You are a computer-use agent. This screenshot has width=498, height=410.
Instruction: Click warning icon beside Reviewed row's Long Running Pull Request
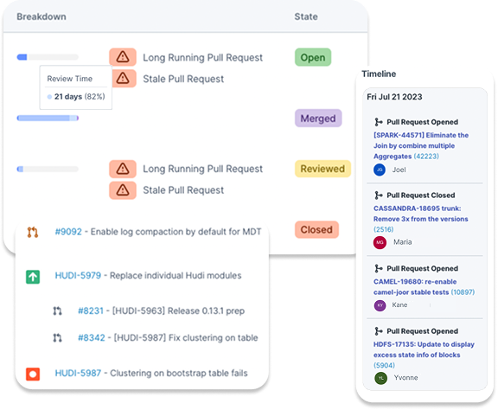(x=123, y=169)
